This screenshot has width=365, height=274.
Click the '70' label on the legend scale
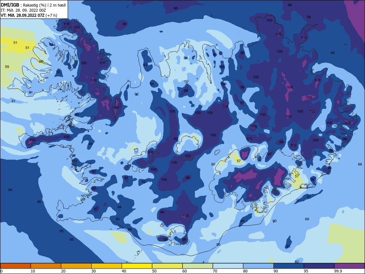[215, 271]
